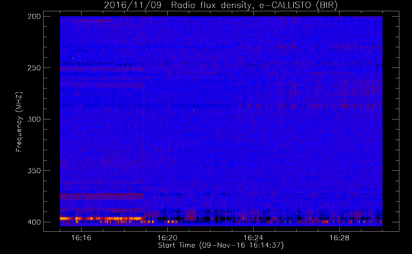The width and height of the screenshot is (412, 254).
Task: Click the 250 frequency tick label
Action: (x=34, y=68)
